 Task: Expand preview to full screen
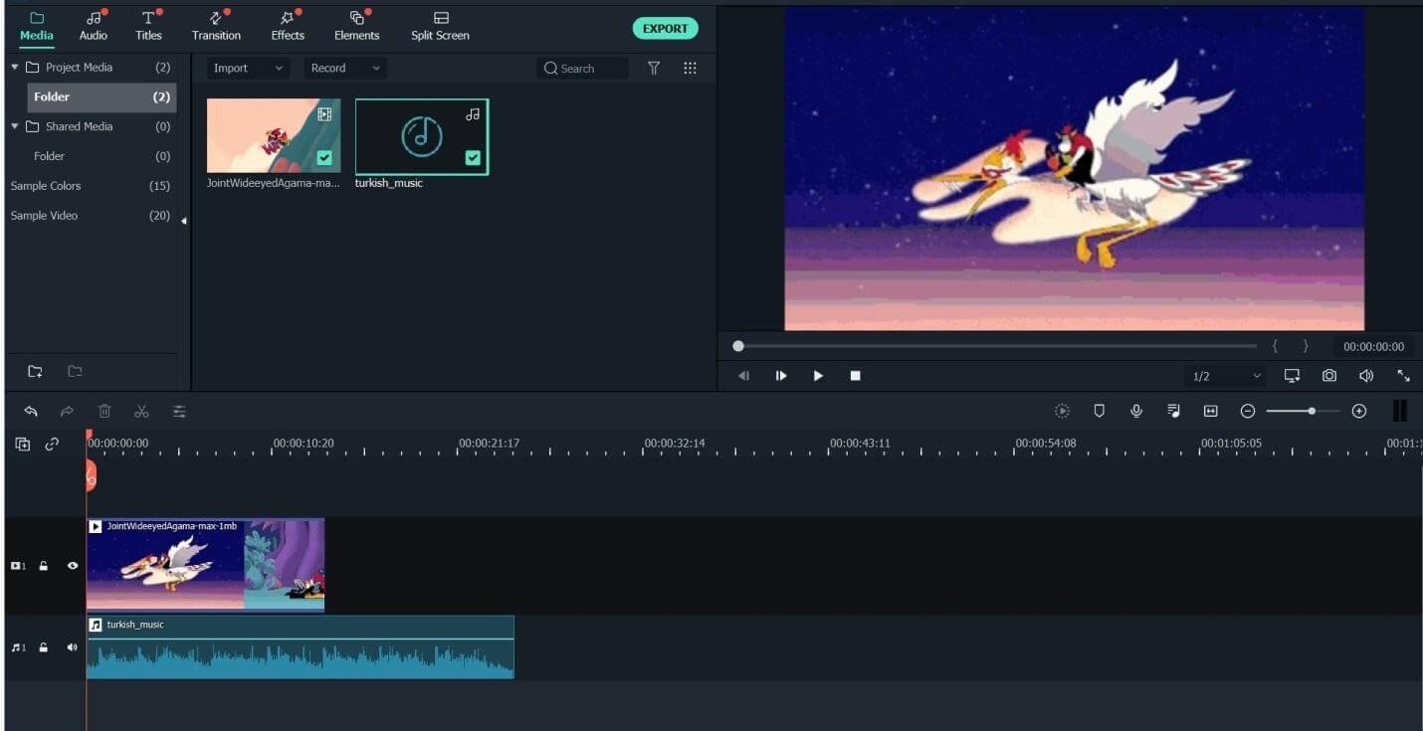click(x=1403, y=375)
